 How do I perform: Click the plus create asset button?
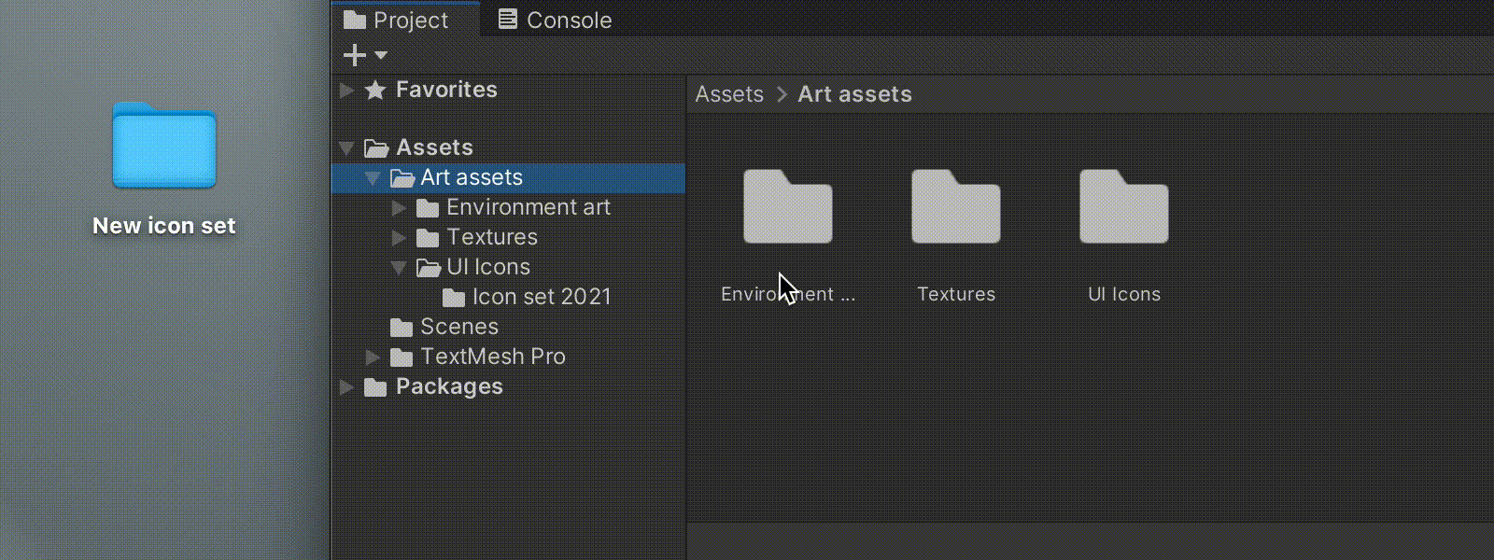click(355, 55)
